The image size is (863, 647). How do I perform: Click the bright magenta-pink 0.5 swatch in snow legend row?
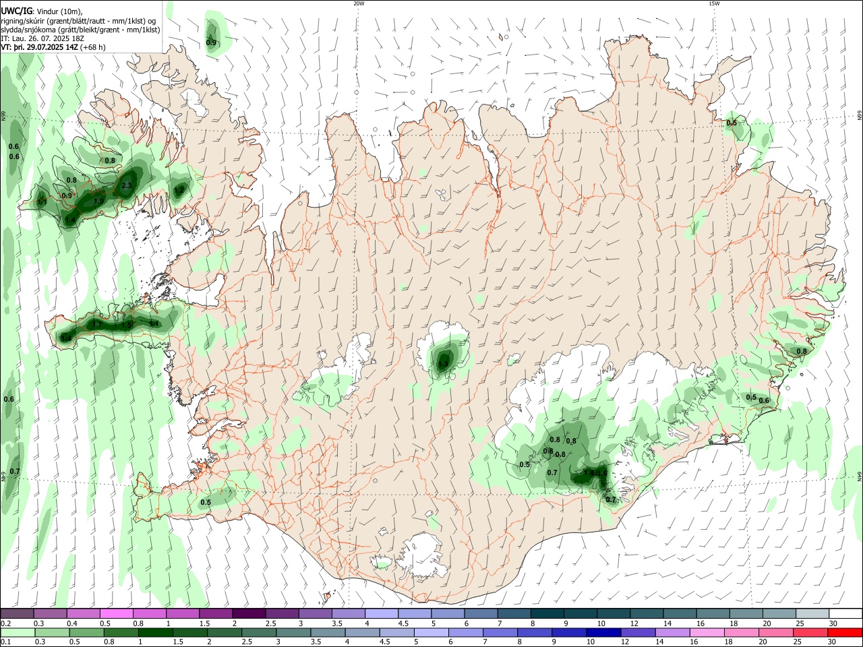click(116, 613)
